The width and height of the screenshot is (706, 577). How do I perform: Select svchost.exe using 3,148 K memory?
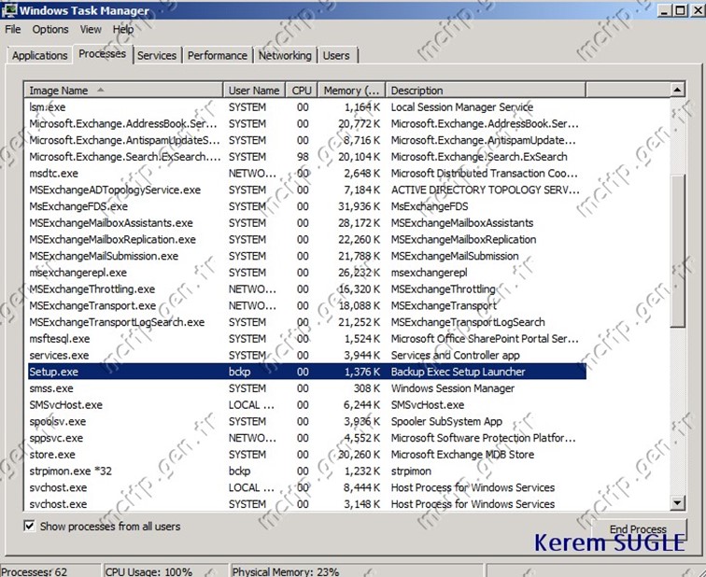click(306, 504)
